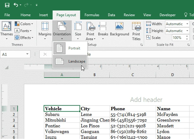Viewport: 194px width, 139px height.
Task: Select row 4 header
Action: click(x=14, y=126)
